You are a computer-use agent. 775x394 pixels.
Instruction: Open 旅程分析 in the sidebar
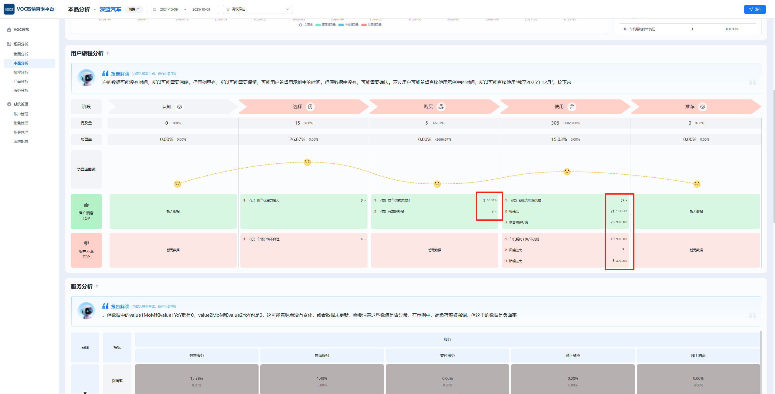click(x=21, y=72)
